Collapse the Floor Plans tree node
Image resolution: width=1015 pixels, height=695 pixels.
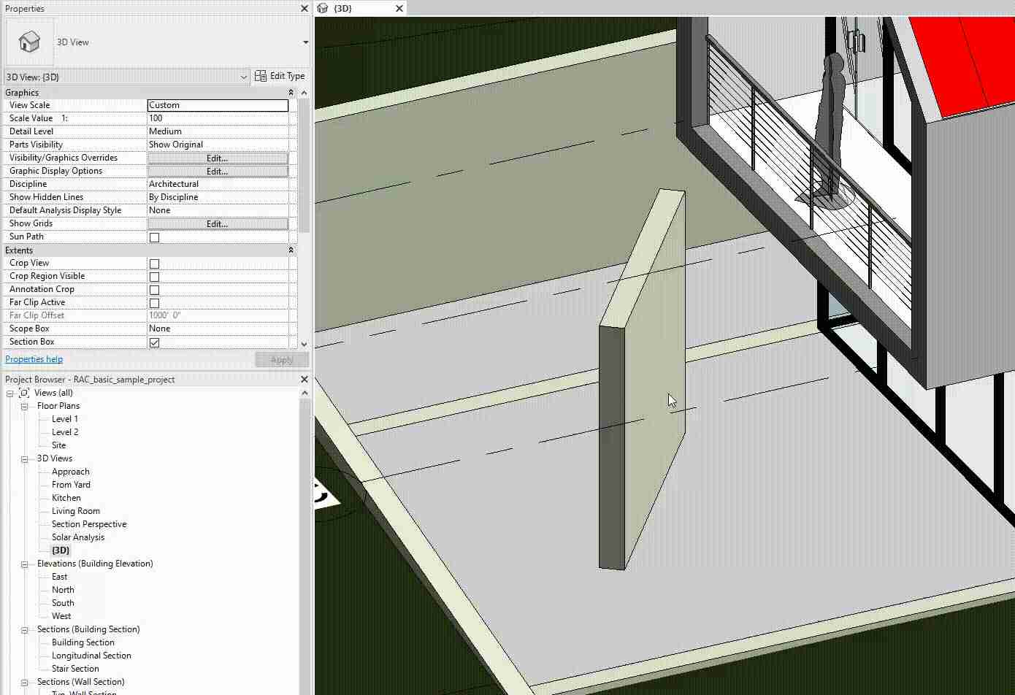point(24,406)
